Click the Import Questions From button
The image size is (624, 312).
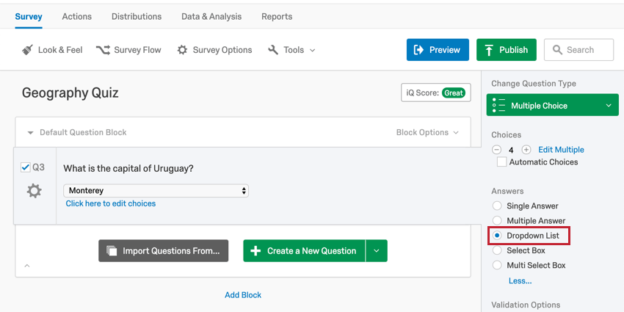[x=164, y=251]
